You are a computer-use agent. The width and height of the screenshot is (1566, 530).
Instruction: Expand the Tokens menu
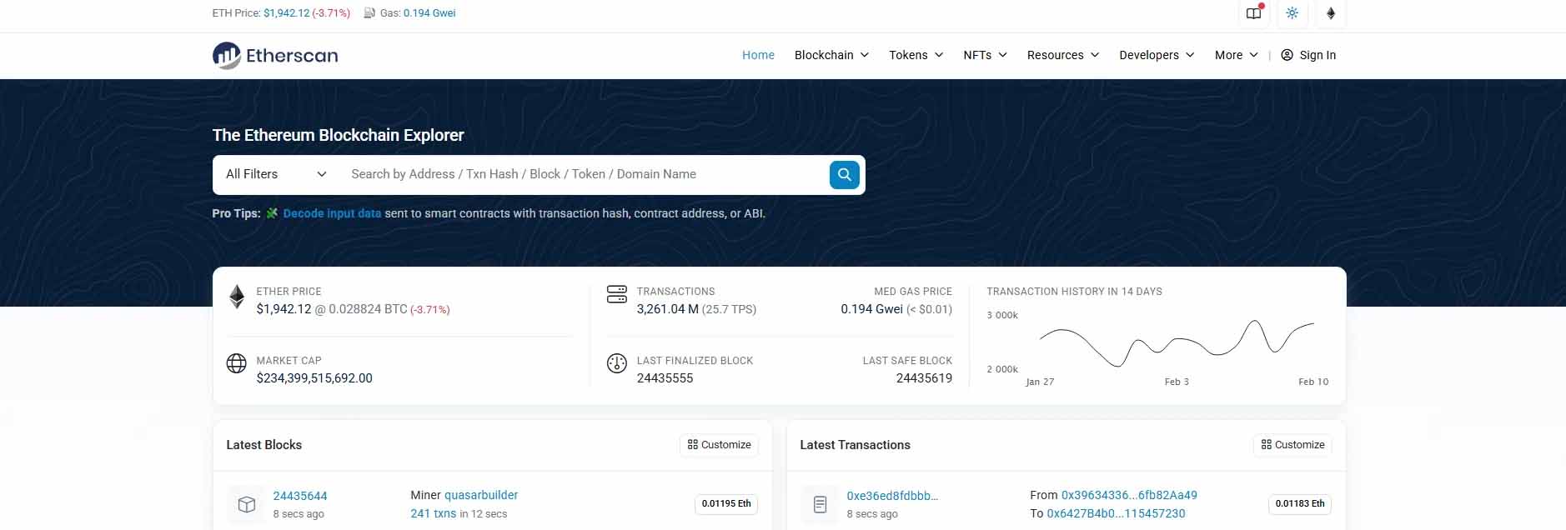click(x=916, y=55)
